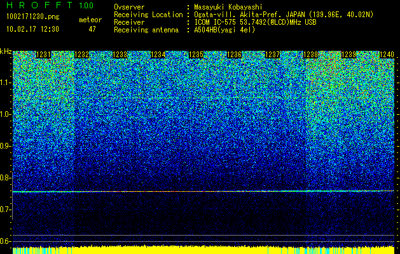Click the 0.7 frequency axis label
400x254 pixels.
6,210
